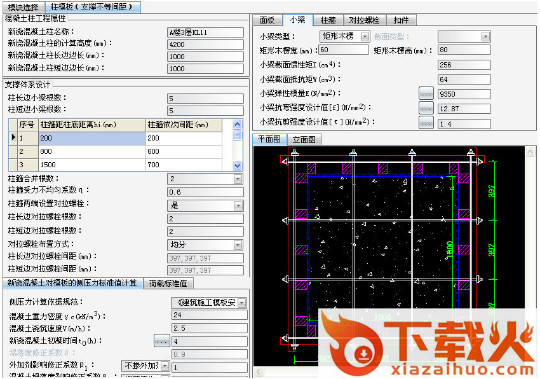
Task: Click the row indicator arrow for row 1
Action: tap(12, 138)
